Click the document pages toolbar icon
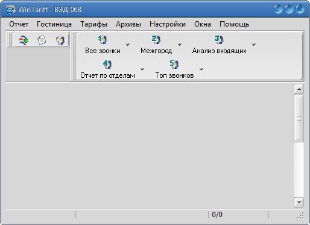Screen dimensions: 310x225 [x=42, y=40]
